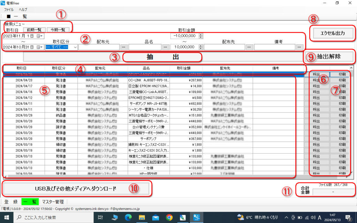Click the USB及びその他メディアへダウンロード button
This screenshot has width=357, height=223.
[x=76, y=189]
